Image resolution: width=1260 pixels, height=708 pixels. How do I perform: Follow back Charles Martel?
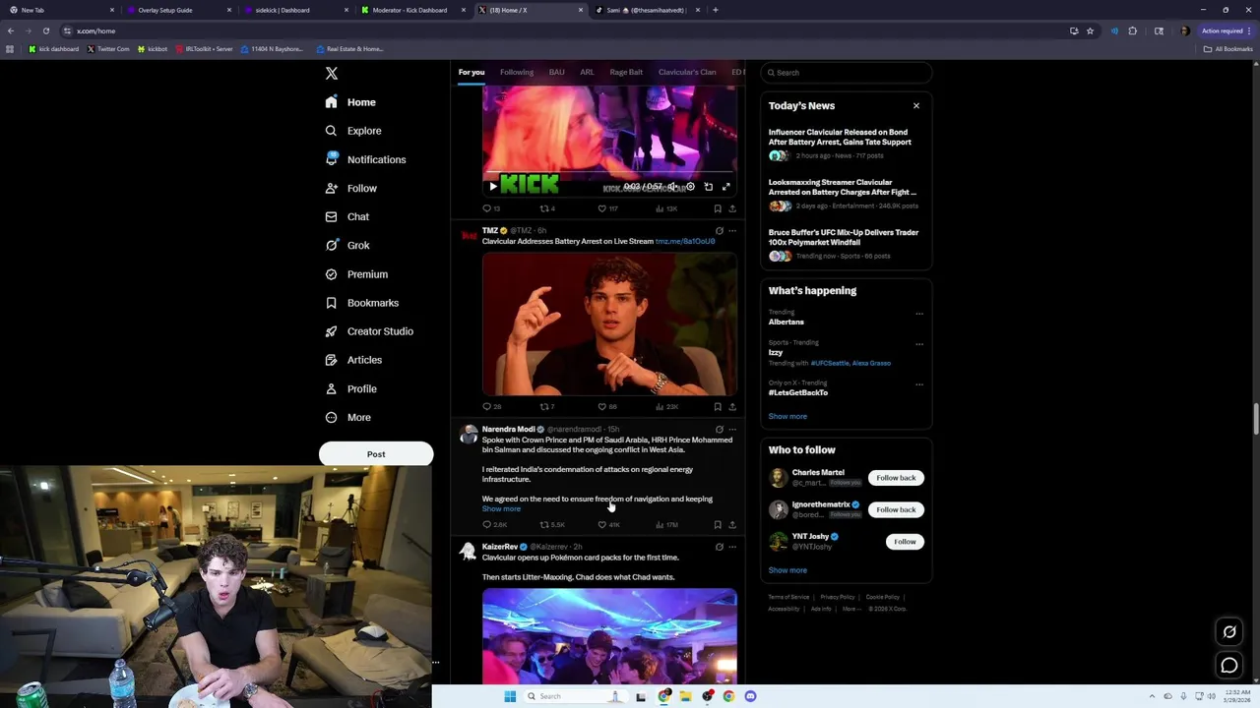[x=896, y=478]
